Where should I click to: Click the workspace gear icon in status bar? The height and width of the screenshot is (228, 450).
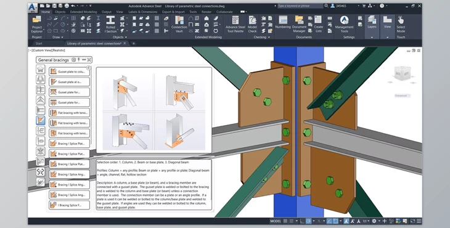(x=374, y=221)
